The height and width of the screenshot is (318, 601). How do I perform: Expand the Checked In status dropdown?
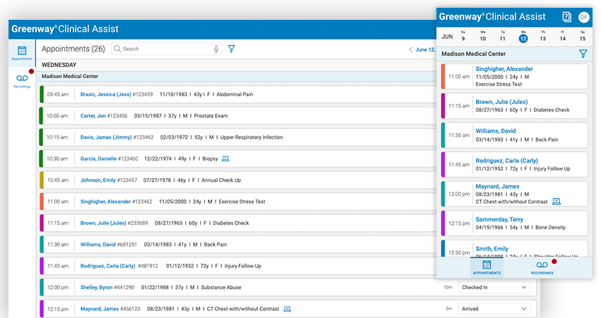(x=494, y=288)
